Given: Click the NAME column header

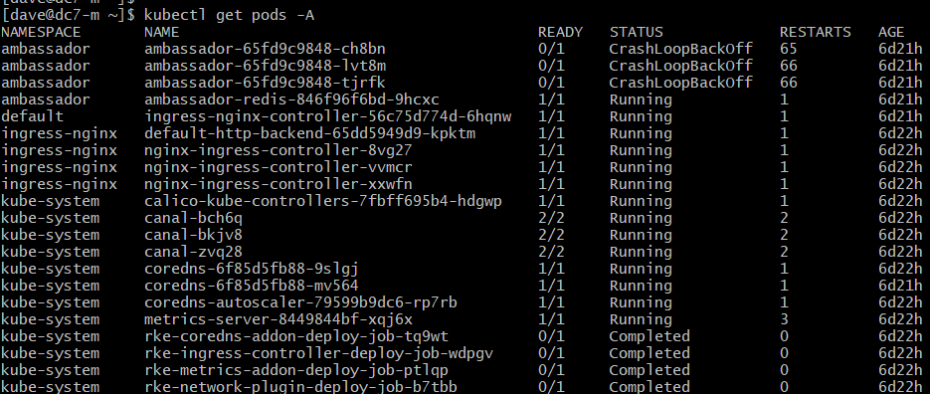Looking at the screenshot, I should point(161,32).
